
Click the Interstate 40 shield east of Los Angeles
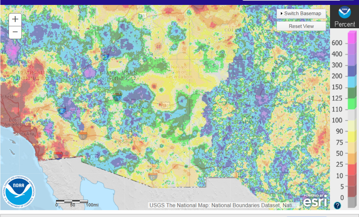tap(61, 110)
